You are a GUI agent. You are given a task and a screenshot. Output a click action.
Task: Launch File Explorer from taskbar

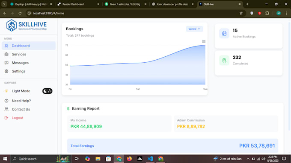coord(98,159)
